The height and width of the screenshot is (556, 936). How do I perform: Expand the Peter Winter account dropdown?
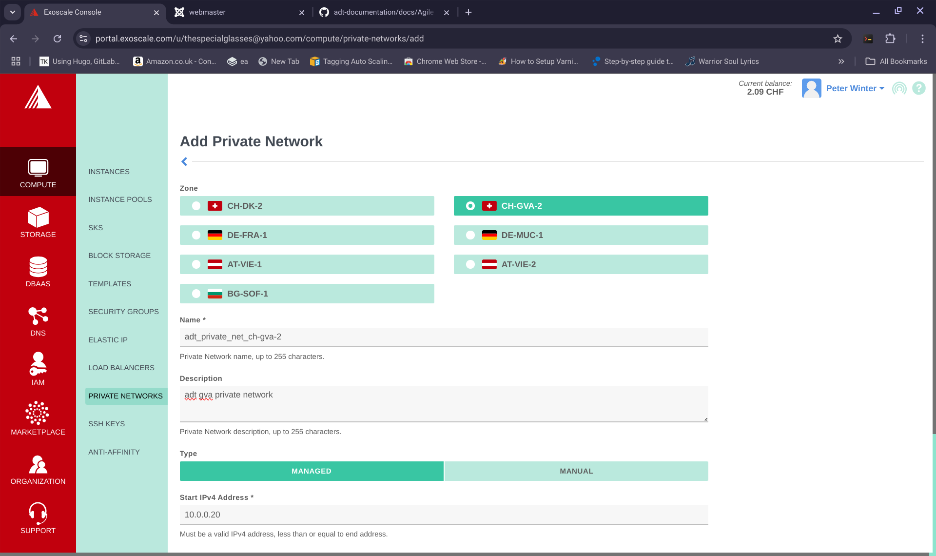(x=855, y=88)
